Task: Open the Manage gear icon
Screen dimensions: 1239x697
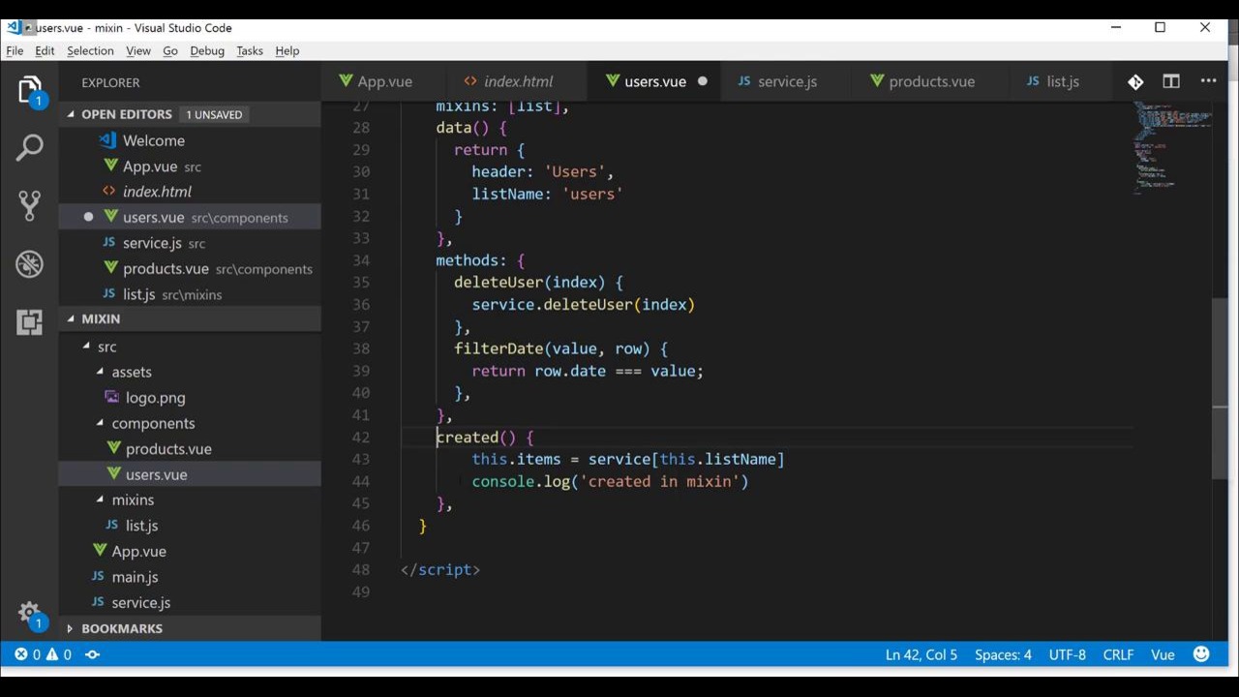Action: pos(29,614)
